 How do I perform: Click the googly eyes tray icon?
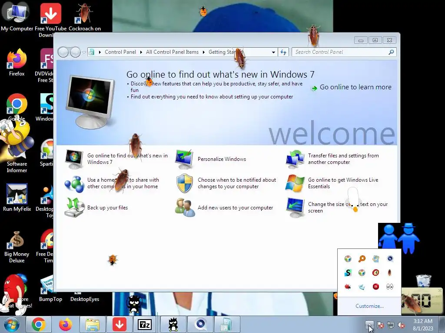390,287
